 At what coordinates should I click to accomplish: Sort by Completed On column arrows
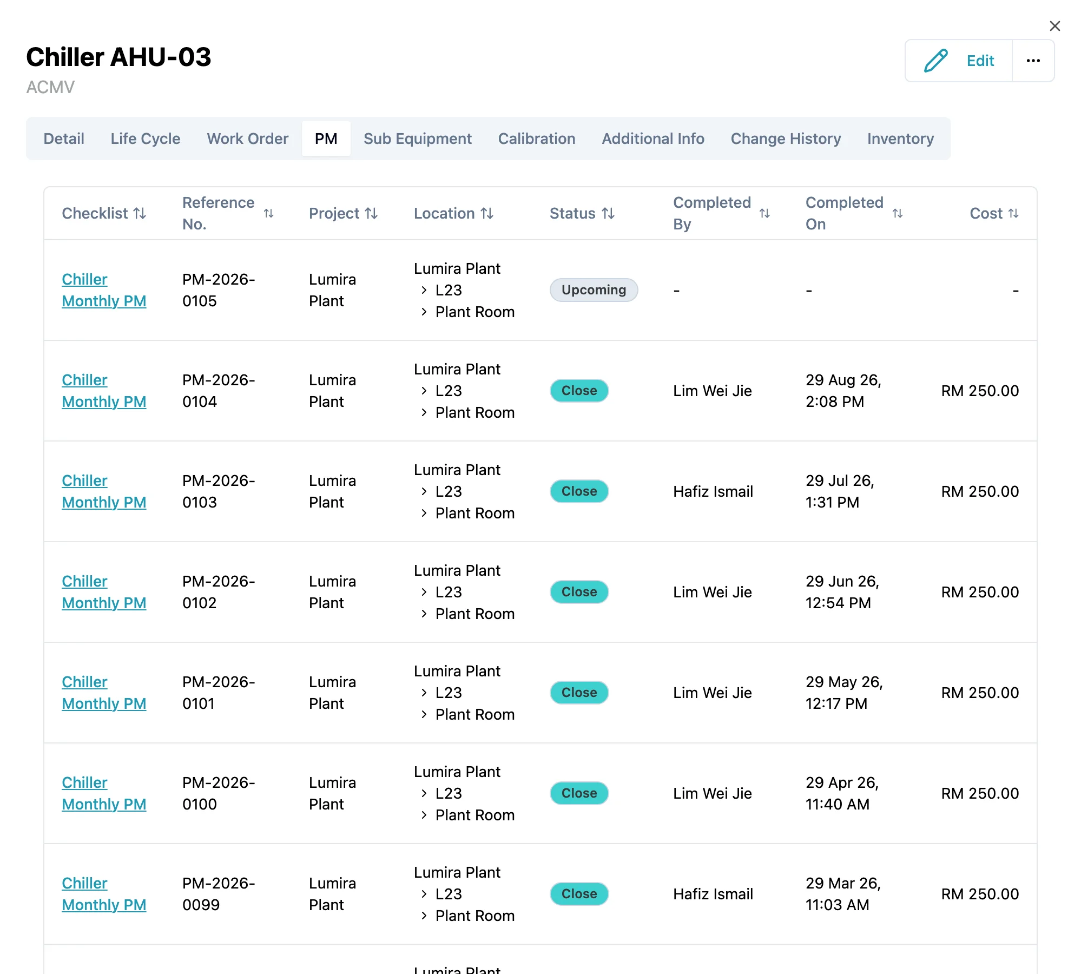tap(898, 213)
